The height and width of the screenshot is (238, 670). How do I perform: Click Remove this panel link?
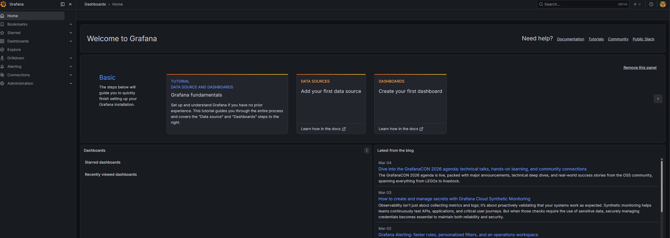(x=640, y=68)
